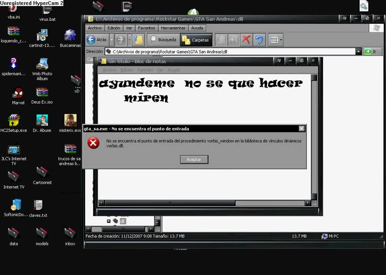Select the Deus Ex.iso archive icon
Image resolution: width=386 pixels, height=275 pixels.
click(42, 95)
